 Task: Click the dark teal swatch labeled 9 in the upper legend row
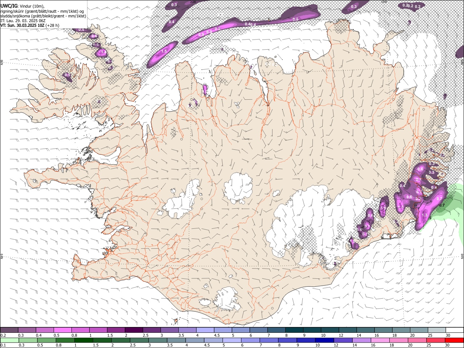coord(312,330)
